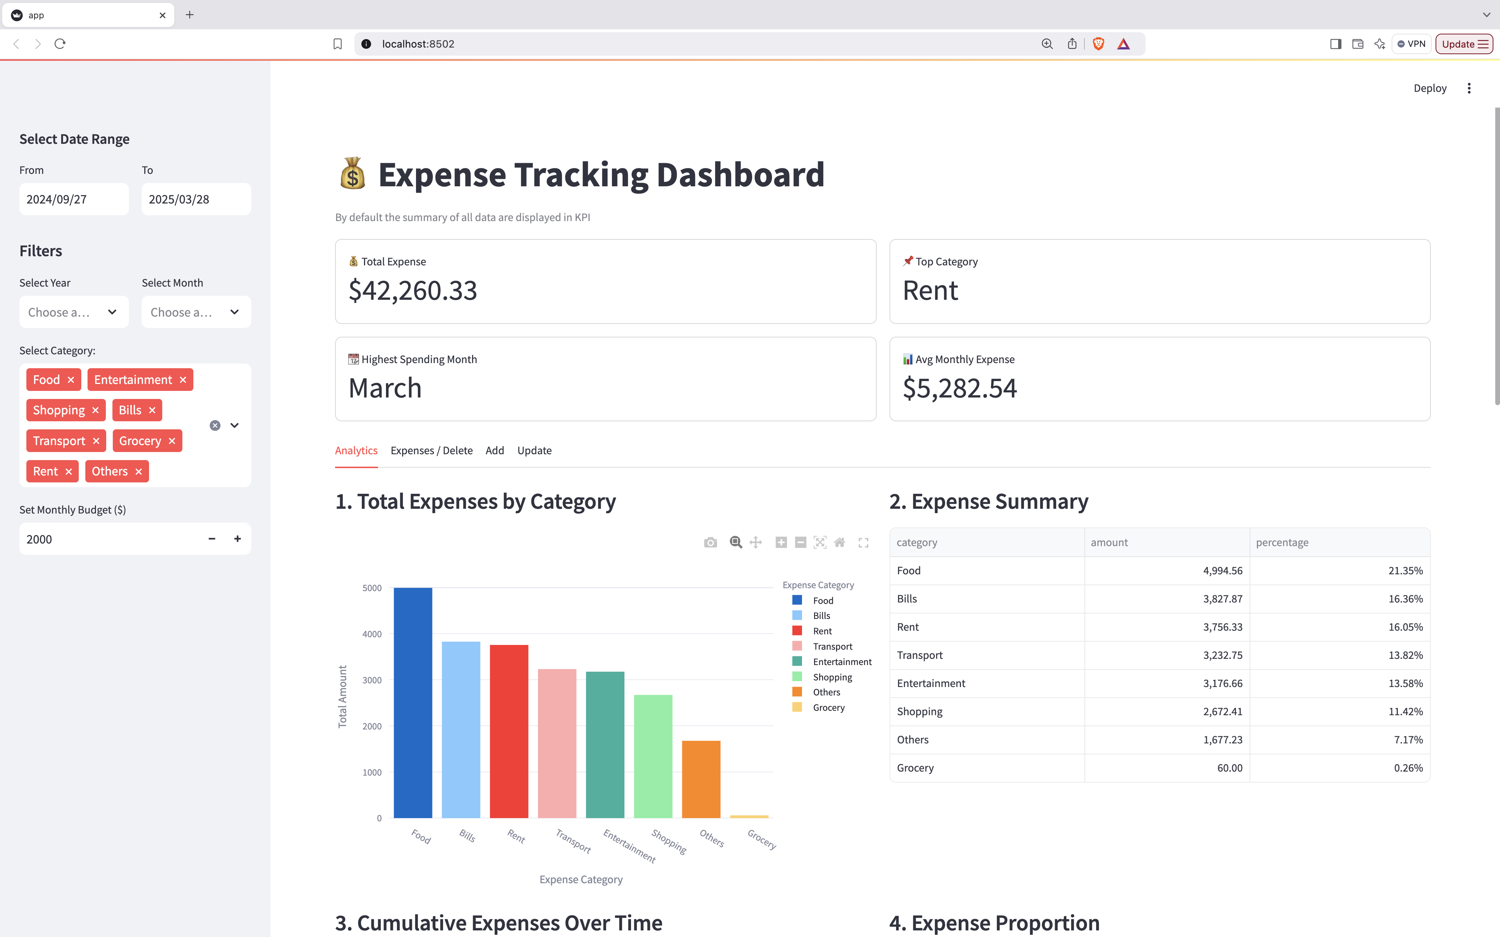
Task: Remove the Entertainment category tag
Action: coord(183,380)
